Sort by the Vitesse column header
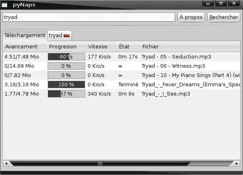The image size is (243, 175). tap(101, 47)
